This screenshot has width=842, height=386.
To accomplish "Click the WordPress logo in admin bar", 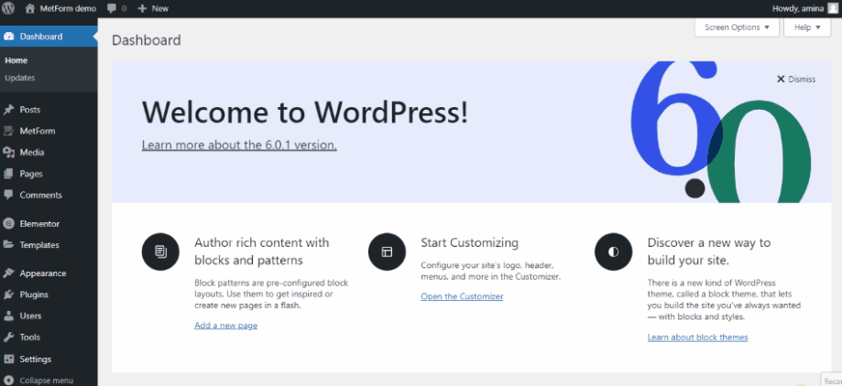I will pyautogui.click(x=8, y=8).
